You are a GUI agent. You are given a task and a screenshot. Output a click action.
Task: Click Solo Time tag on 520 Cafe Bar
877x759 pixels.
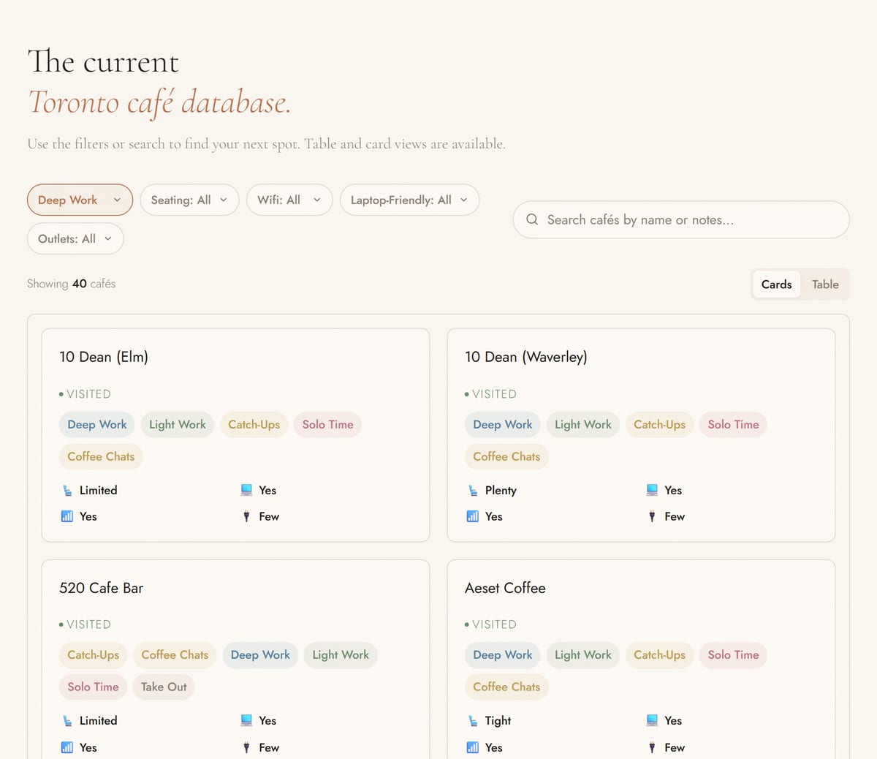pos(94,687)
